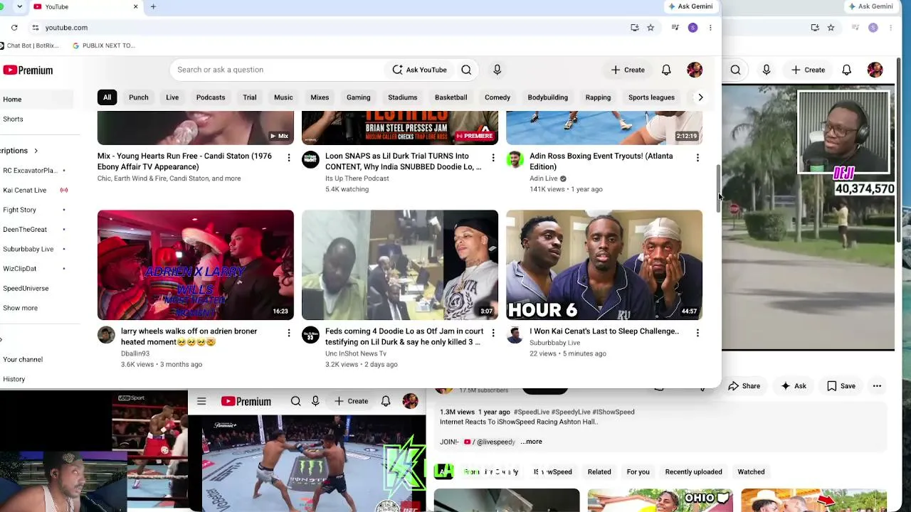
Task: Click notifications bell in bottom-left YouTube window
Action: (x=386, y=401)
